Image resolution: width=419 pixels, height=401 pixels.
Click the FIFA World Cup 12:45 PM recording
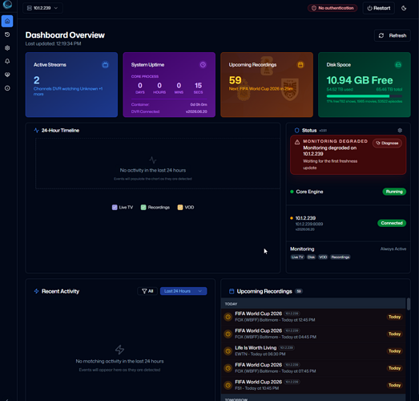click(313, 317)
